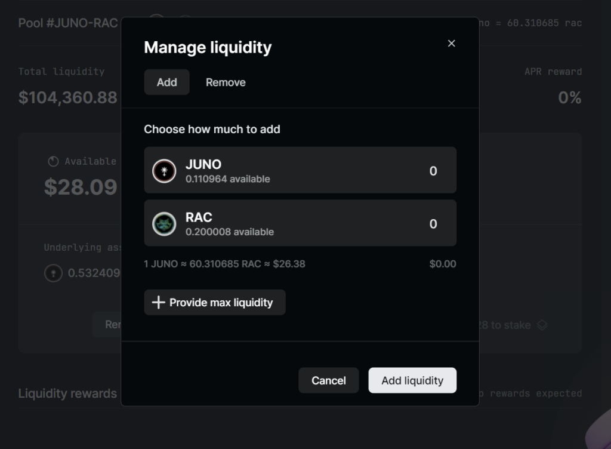This screenshot has height=449, width=611.
Task: Click the RAC 0.200008 available balance text
Action: [x=229, y=232]
